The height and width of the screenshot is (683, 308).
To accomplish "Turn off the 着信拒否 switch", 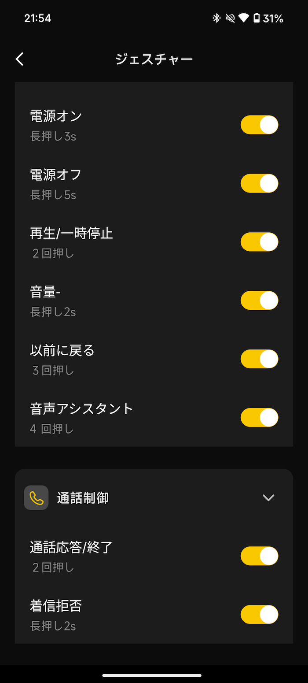I will [259, 615].
